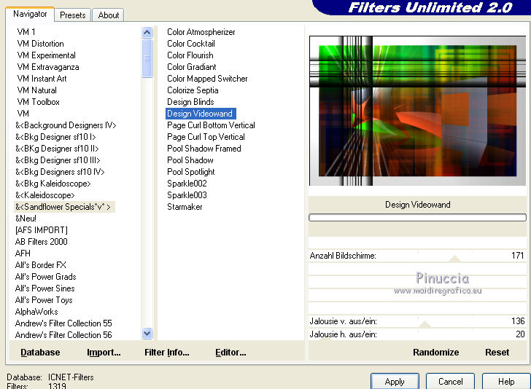Choose Color Mapped Switcher filter
The height and width of the screenshot is (389, 531).
pyautogui.click(x=207, y=79)
